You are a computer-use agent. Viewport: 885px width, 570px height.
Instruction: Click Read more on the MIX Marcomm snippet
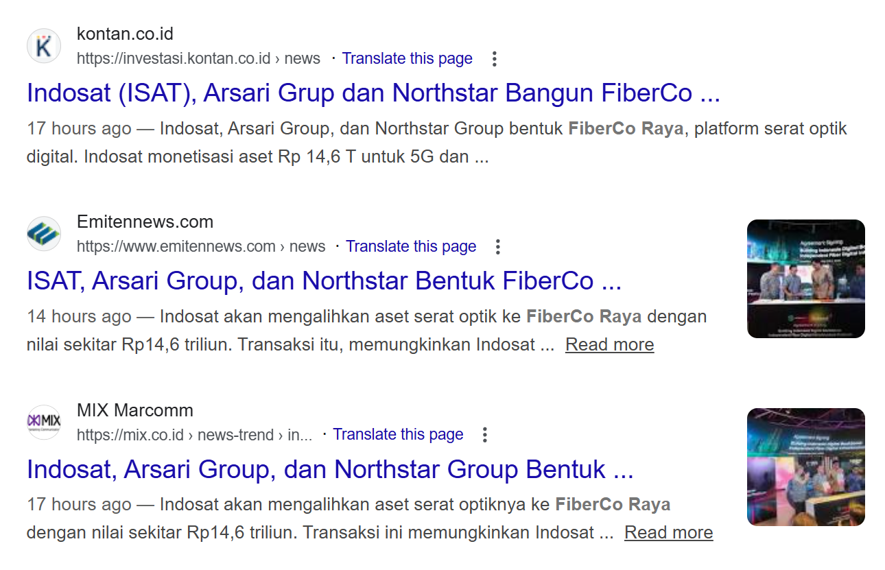(x=669, y=532)
